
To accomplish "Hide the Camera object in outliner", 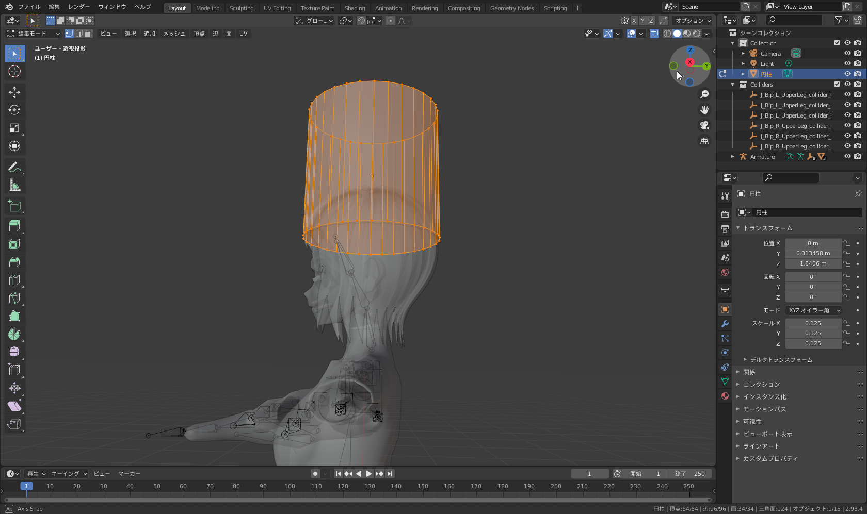I will point(847,53).
